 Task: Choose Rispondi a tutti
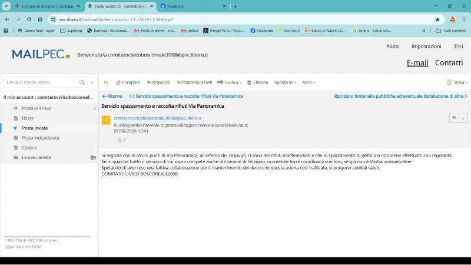pos(194,82)
